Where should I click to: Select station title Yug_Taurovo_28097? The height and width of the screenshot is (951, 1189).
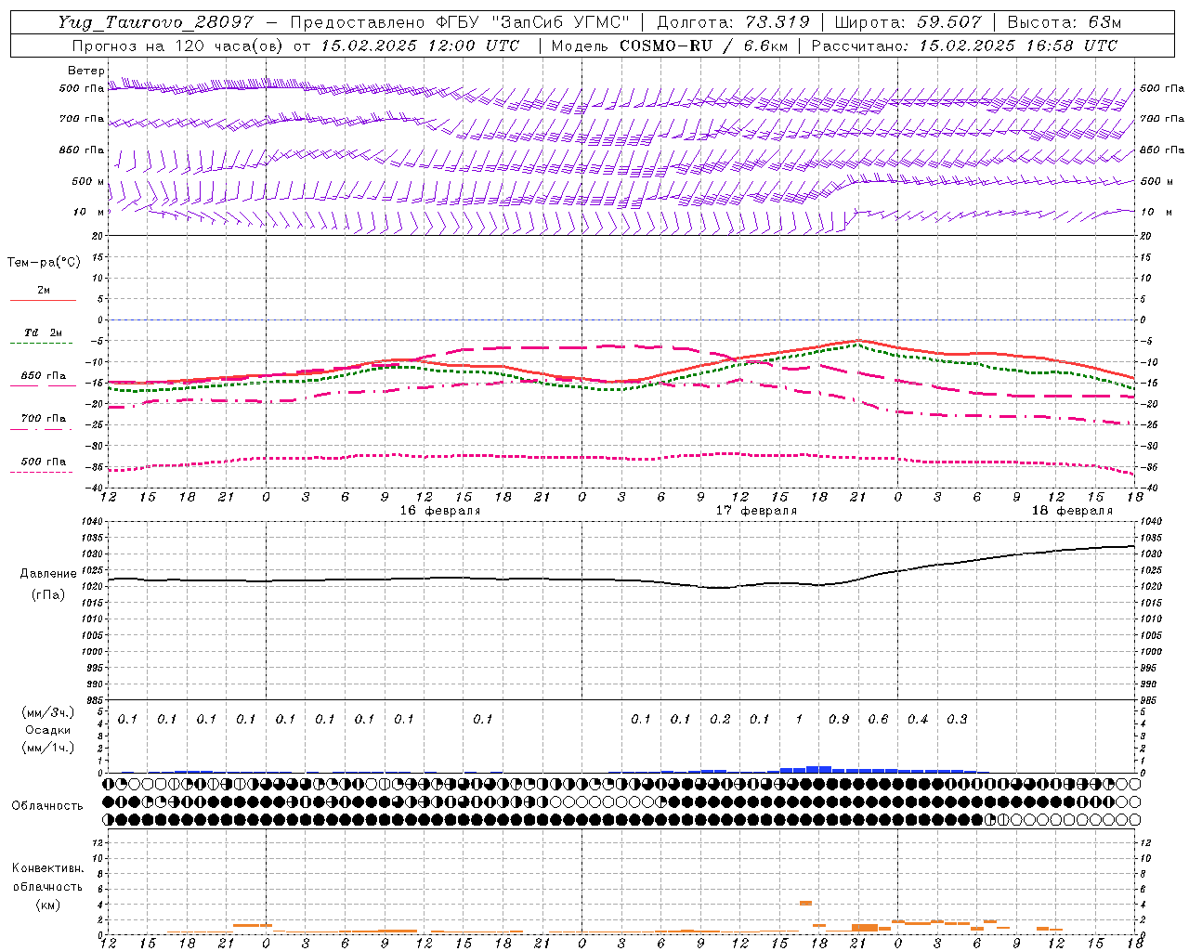156,22
